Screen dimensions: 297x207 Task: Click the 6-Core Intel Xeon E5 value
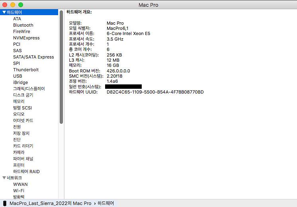129,33
